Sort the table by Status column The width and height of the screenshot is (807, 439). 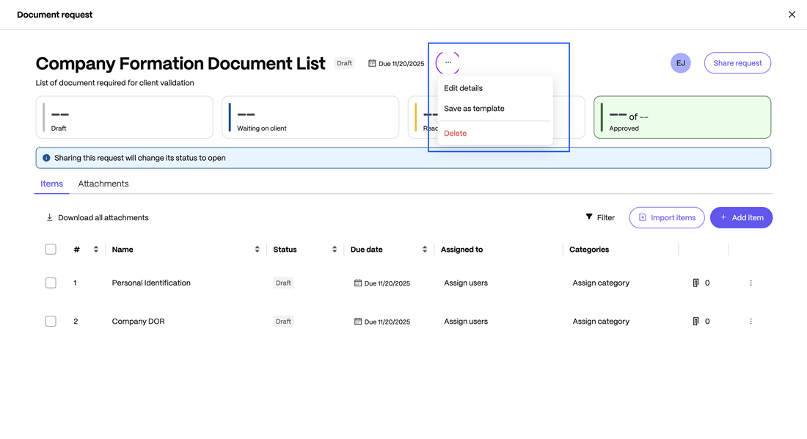coord(334,249)
